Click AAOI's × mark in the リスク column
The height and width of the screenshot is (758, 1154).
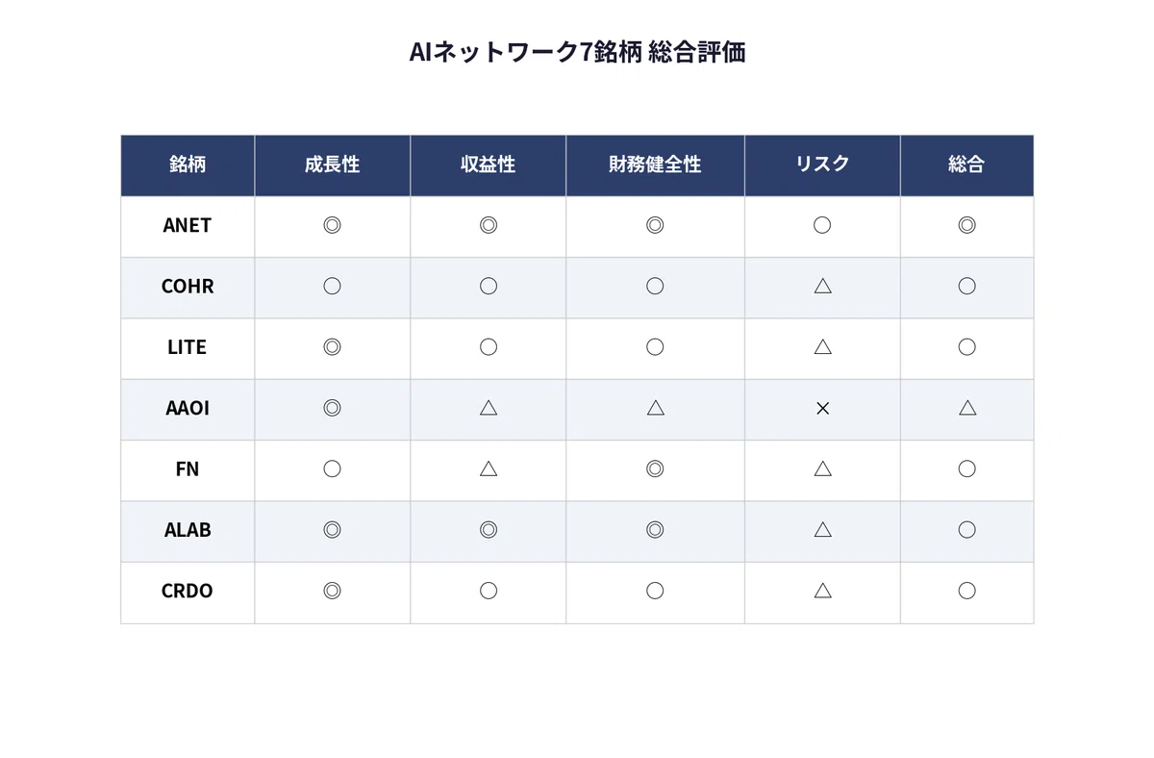point(822,408)
